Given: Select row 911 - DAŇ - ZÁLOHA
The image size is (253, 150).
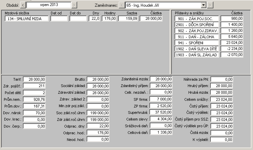Looking at the screenshot, I should click(197, 37).
